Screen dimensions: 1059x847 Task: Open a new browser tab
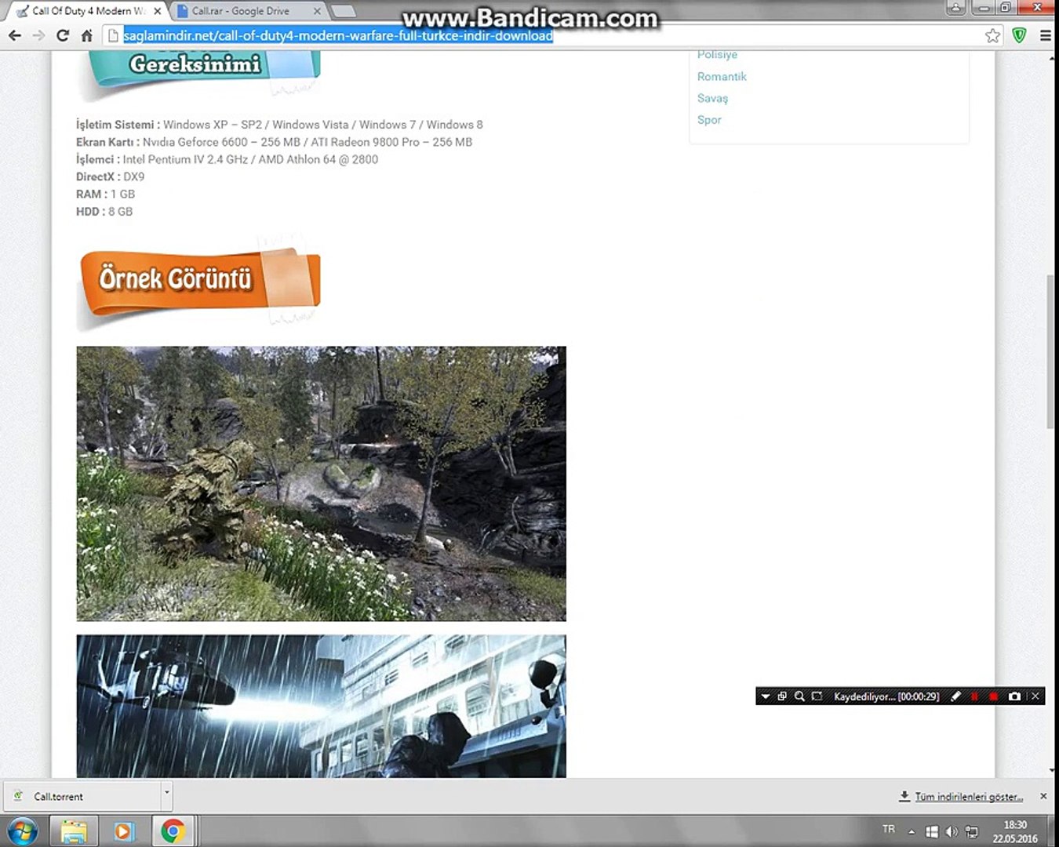(343, 11)
